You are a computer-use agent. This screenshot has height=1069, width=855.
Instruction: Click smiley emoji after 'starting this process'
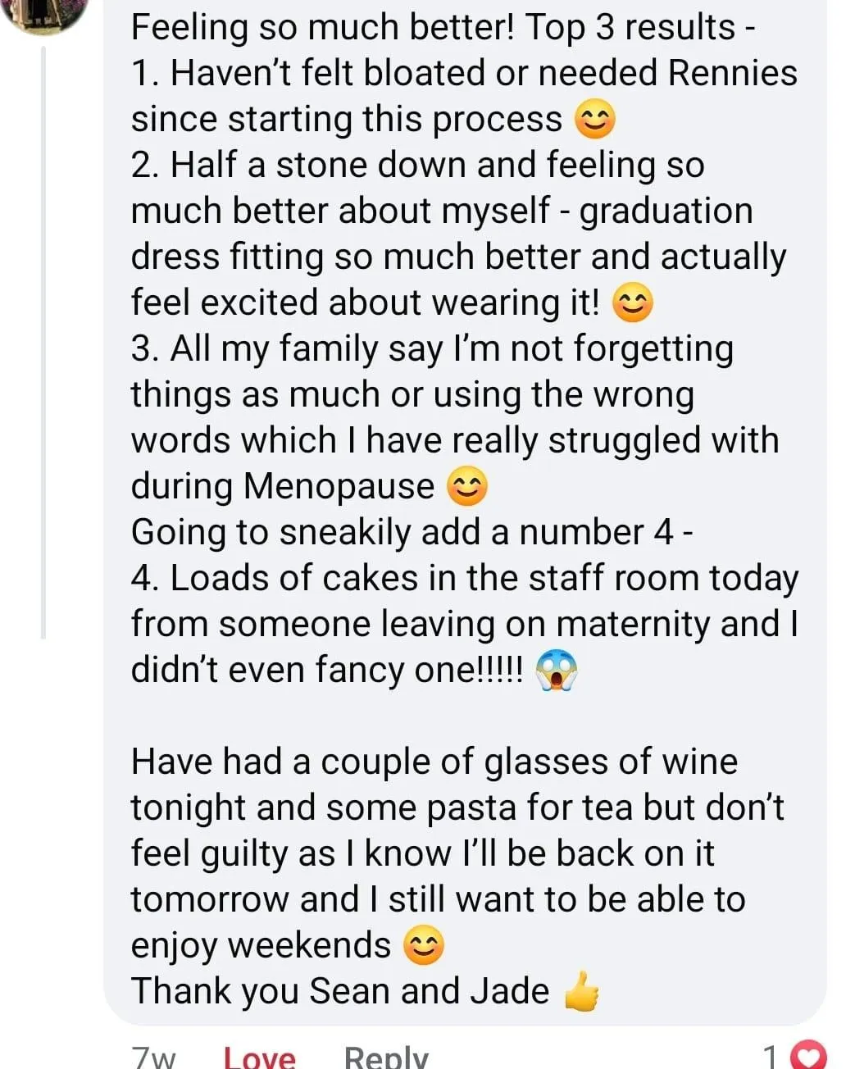tap(594, 121)
